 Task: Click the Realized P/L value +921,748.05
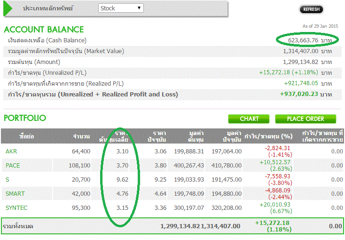[x=301, y=83]
